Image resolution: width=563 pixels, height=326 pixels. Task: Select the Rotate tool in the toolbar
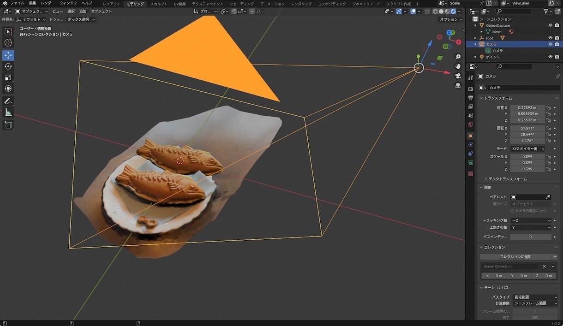[x=8, y=66]
